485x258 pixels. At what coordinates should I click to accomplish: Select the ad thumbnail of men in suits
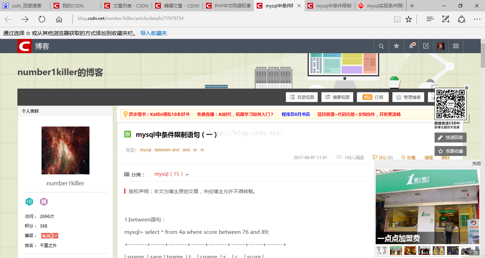424,250
